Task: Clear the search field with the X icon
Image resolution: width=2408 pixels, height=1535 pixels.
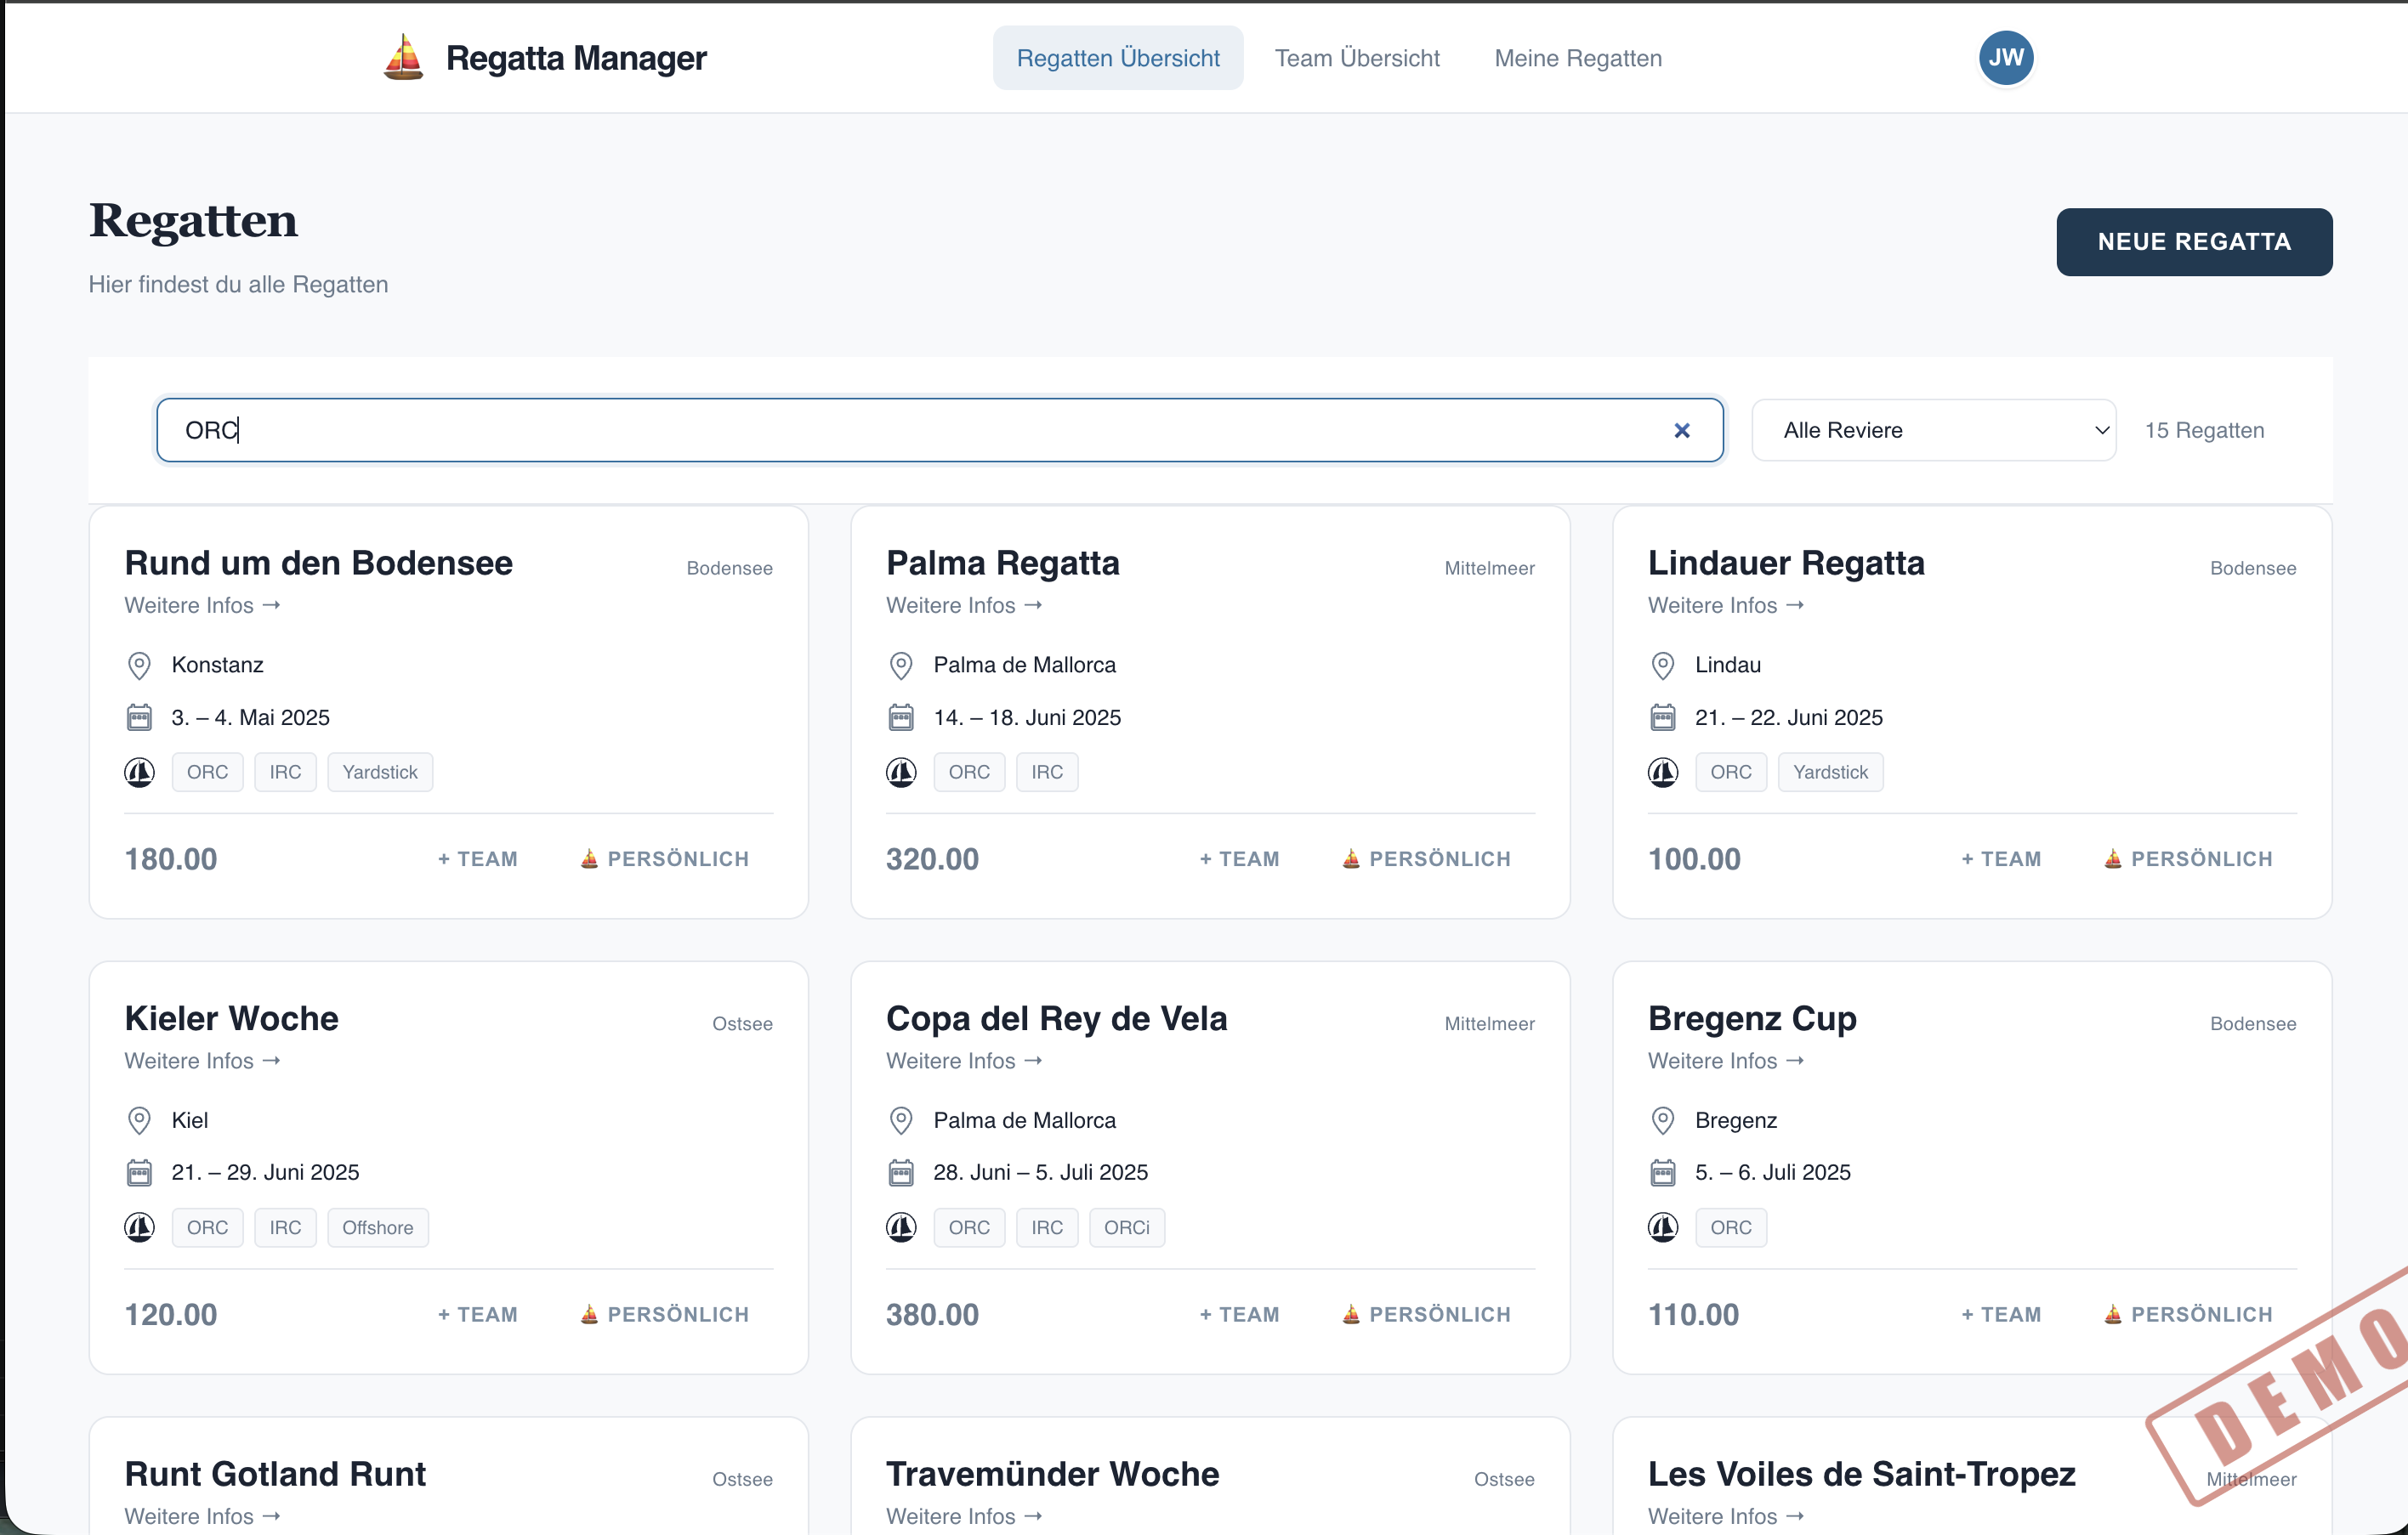Action: [1681, 431]
